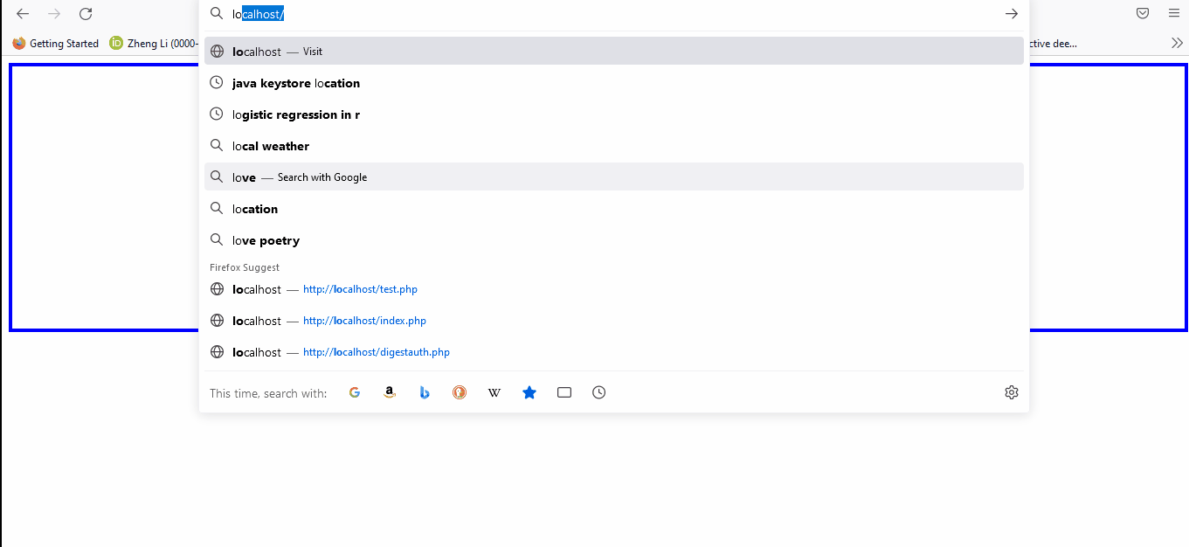
Task: Search this time with Bing icon
Action: tap(425, 393)
